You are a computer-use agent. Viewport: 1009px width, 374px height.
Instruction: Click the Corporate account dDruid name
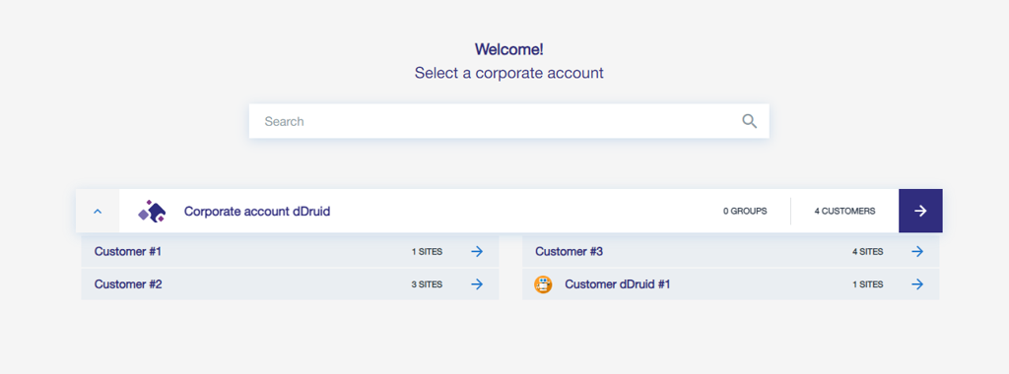(257, 211)
